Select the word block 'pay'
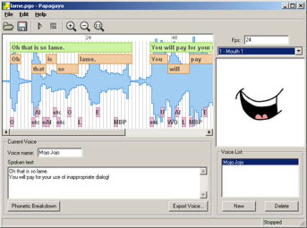The image size is (307, 228). pyautogui.click(x=201, y=59)
